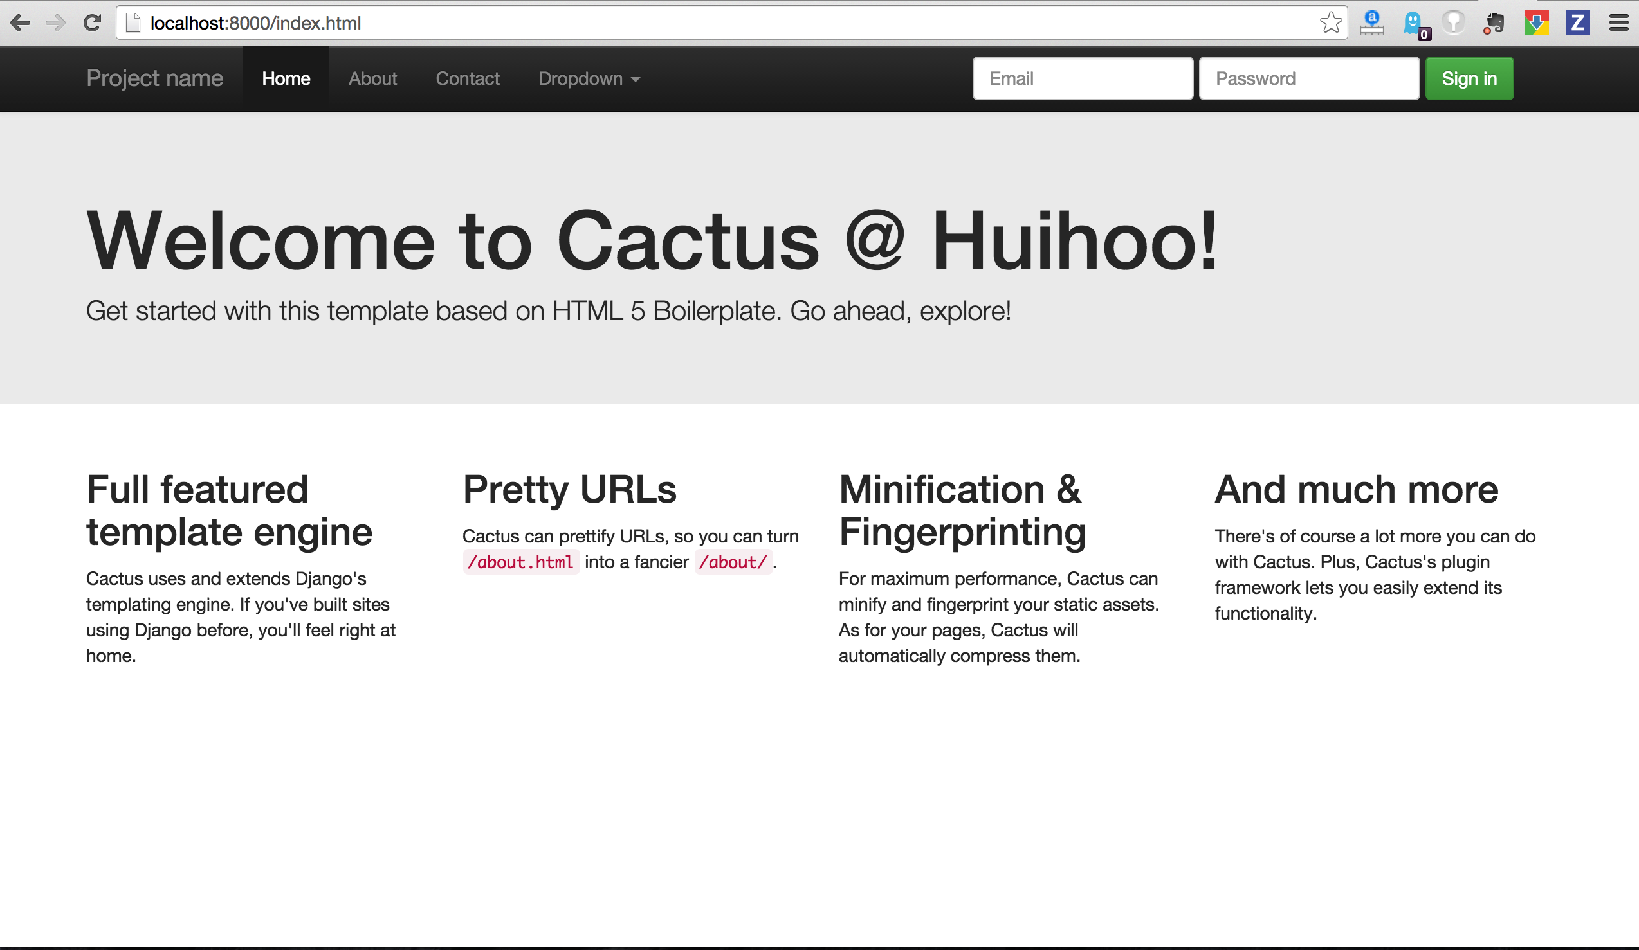The width and height of the screenshot is (1639, 950).
Task: Open the Chrome hamburger menu
Action: pyautogui.click(x=1619, y=23)
